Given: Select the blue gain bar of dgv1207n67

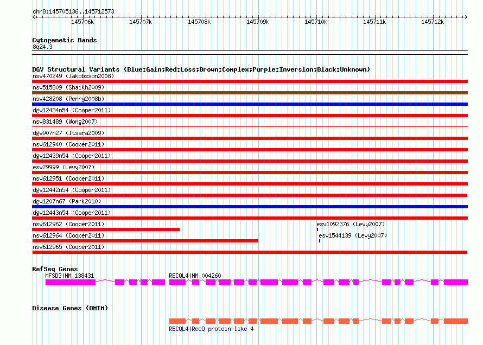Looking at the screenshot, I should (250, 207).
